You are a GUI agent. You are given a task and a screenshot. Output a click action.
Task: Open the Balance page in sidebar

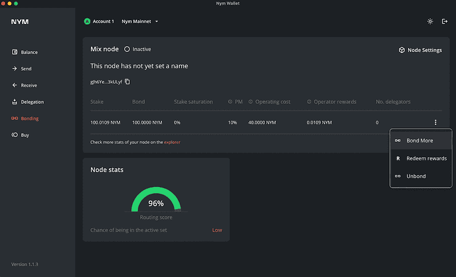(28, 52)
